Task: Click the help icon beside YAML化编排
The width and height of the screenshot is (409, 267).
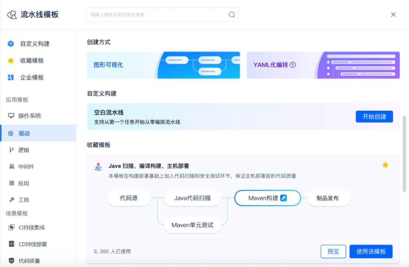Action: [x=293, y=65]
